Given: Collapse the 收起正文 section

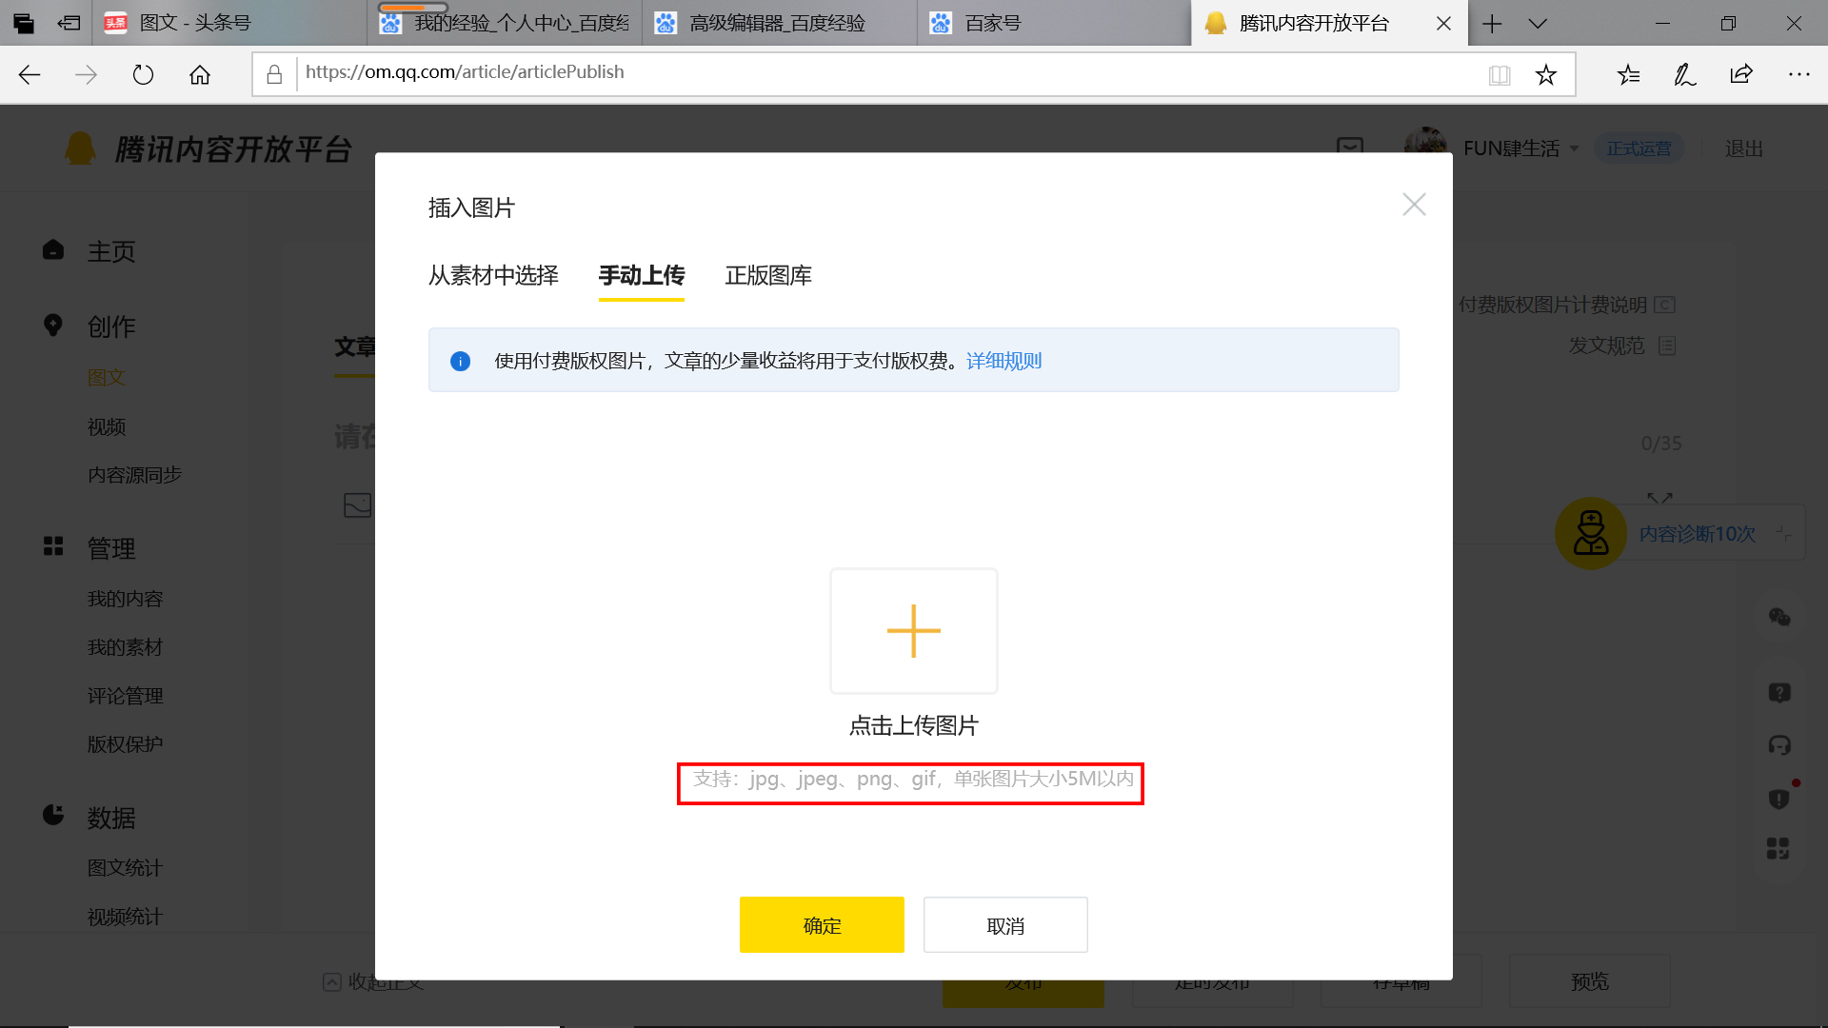Looking at the screenshot, I should tap(377, 981).
